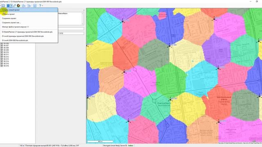This screenshot has width=262, height=147.
Task: Choose 'Открыть проект' menu entry
Action: pyautogui.click(x=29, y=14)
